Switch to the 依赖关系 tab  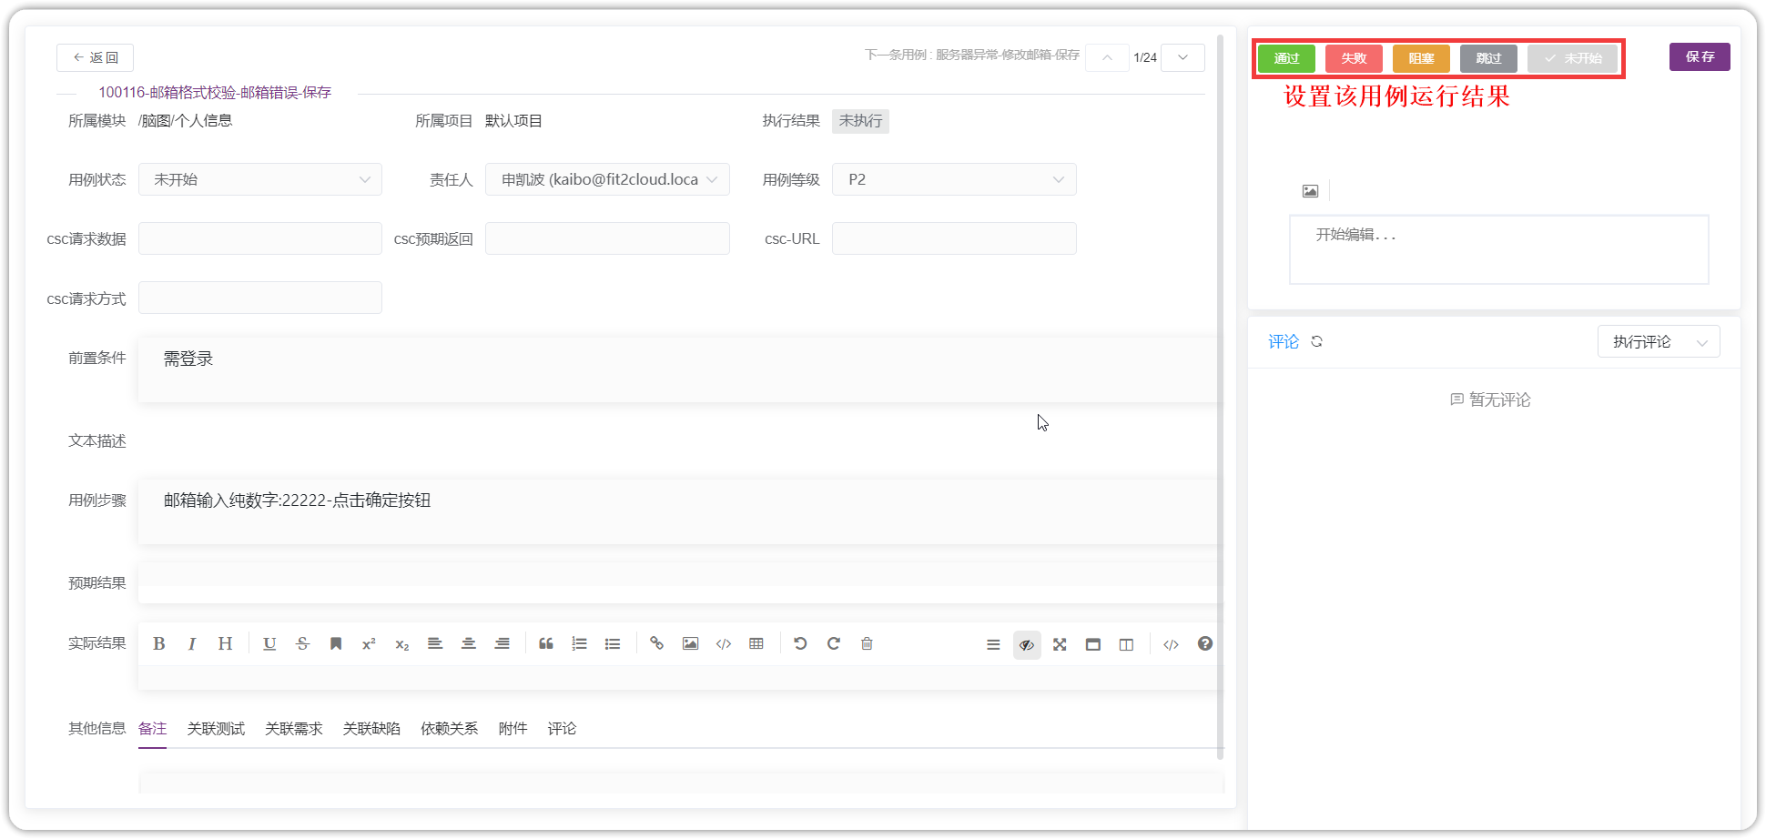point(450,729)
